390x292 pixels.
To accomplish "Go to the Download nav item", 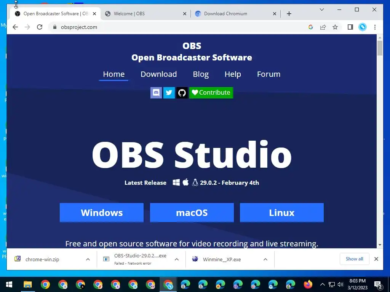I will (x=159, y=74).
